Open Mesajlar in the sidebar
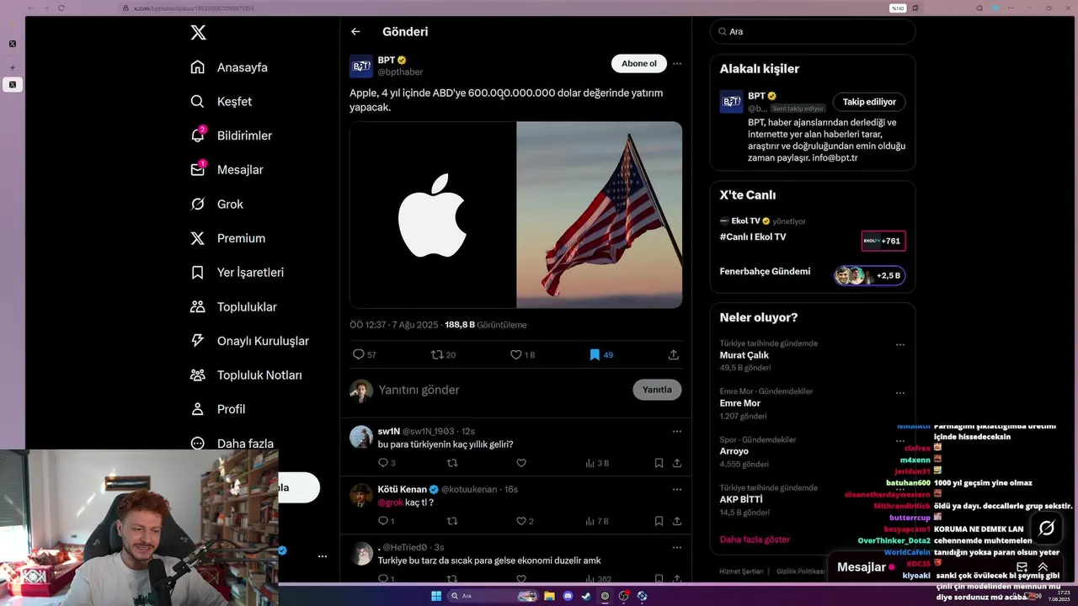The image size is (1078, 606). click(x=227, y=169)
